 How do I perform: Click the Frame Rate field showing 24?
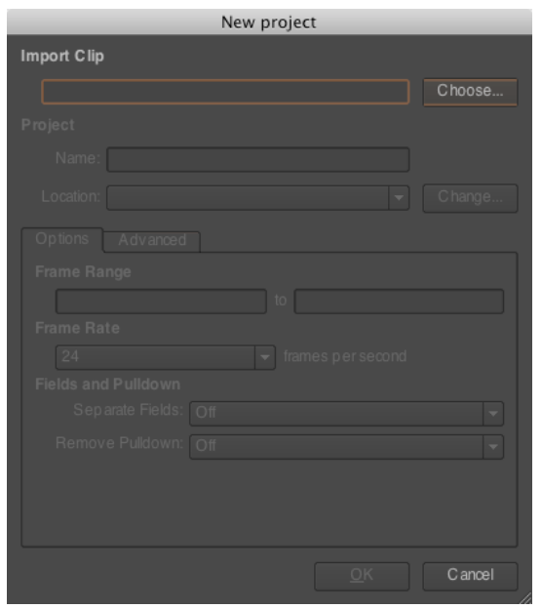coord(156,357)
